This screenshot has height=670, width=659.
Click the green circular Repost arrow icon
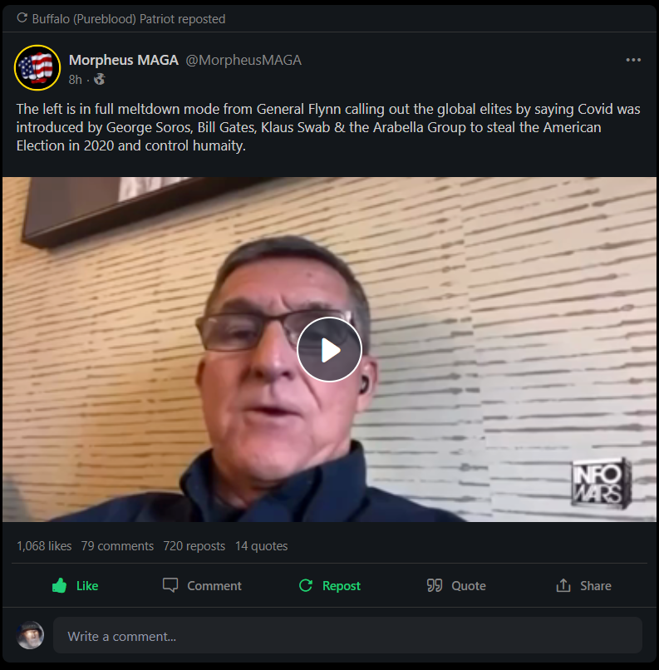tap(305, 585)
